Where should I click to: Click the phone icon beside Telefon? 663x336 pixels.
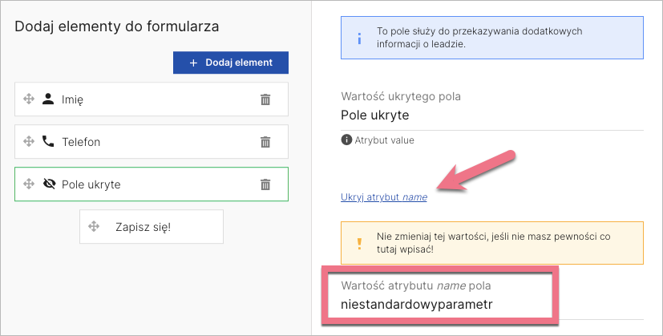click(x=48, y=142)
